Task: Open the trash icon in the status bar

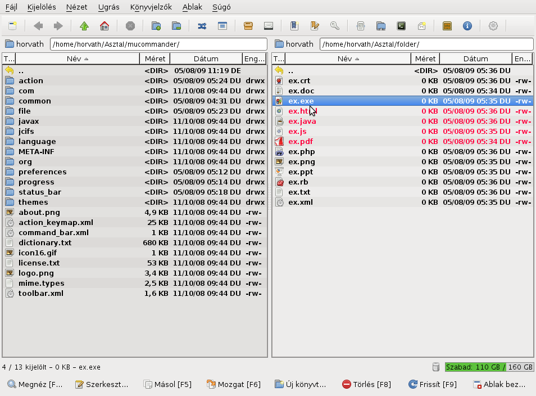Action: [x=436, y=367]
